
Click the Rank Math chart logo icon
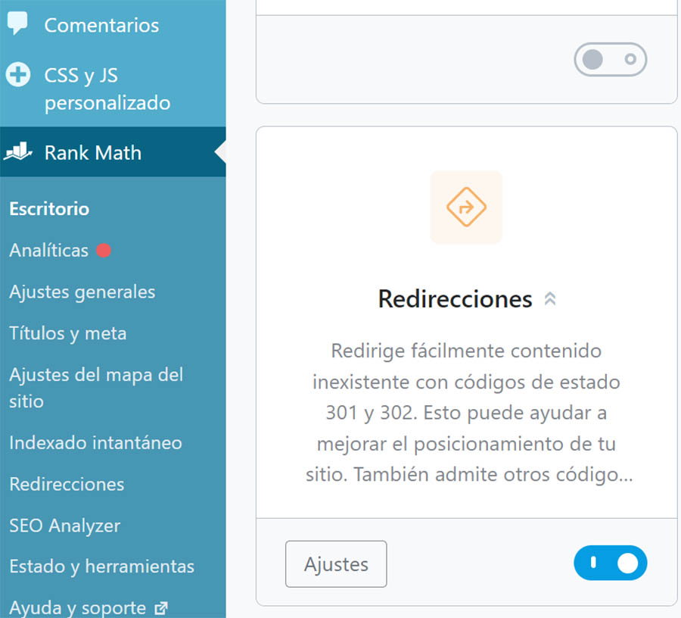coord(18,152)
